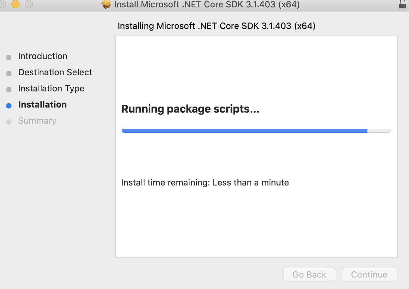Viewport: 409px width, 289px height.
Task: Select the Summary step in the sidebar
Action: pos(37,121)
